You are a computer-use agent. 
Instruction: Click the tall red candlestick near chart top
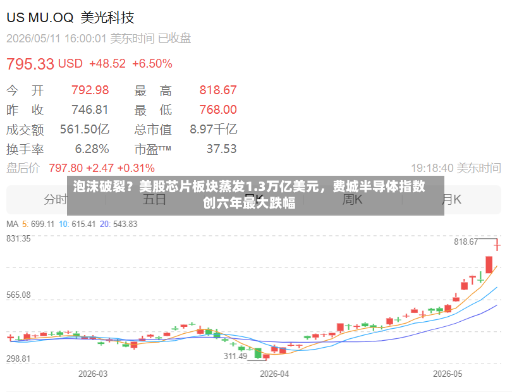pyautogui.click(x=489, y=264)
